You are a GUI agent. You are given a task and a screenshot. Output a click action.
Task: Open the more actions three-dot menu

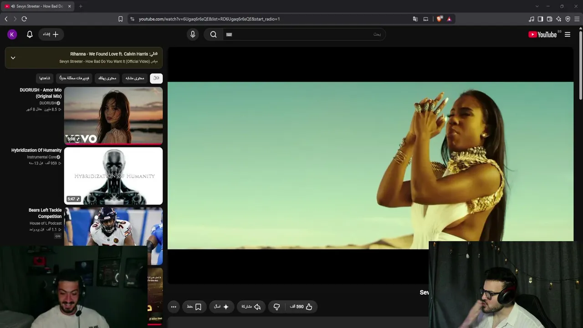pyautogui.click(x=174, y=307)
